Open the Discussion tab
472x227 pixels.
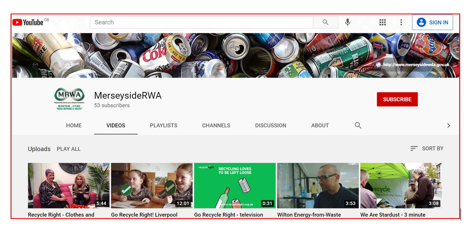271,126
